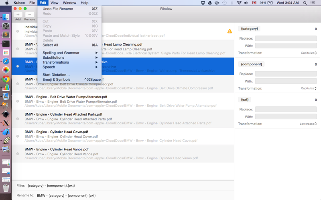Click status dot for Cylinder Head Attached Parts

18,119
